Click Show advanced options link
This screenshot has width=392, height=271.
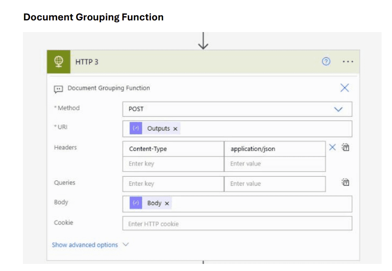coord(85,245)
